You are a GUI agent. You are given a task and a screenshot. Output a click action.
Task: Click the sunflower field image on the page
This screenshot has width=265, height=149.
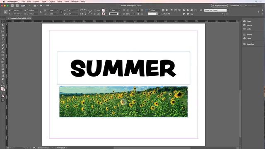123,102
